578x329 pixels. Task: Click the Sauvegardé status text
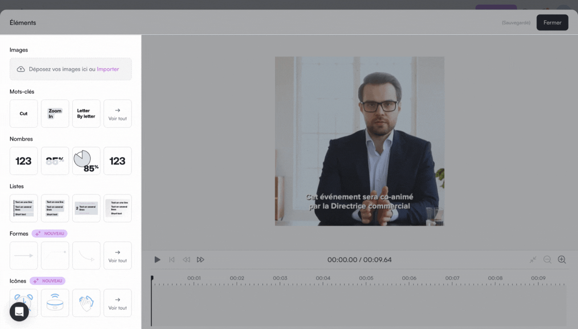tap(516, 23)
